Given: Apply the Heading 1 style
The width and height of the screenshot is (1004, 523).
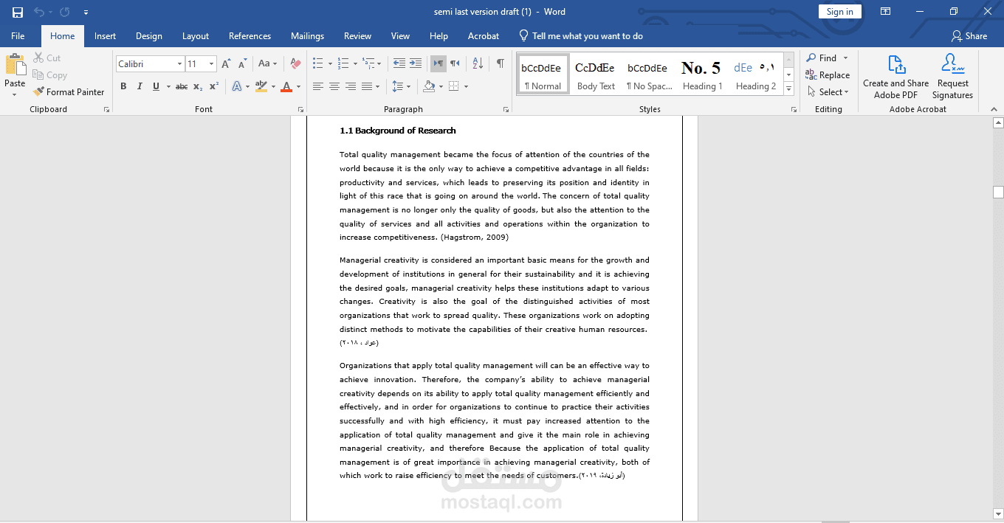Looking at the screenshot, I should [702, 75].
